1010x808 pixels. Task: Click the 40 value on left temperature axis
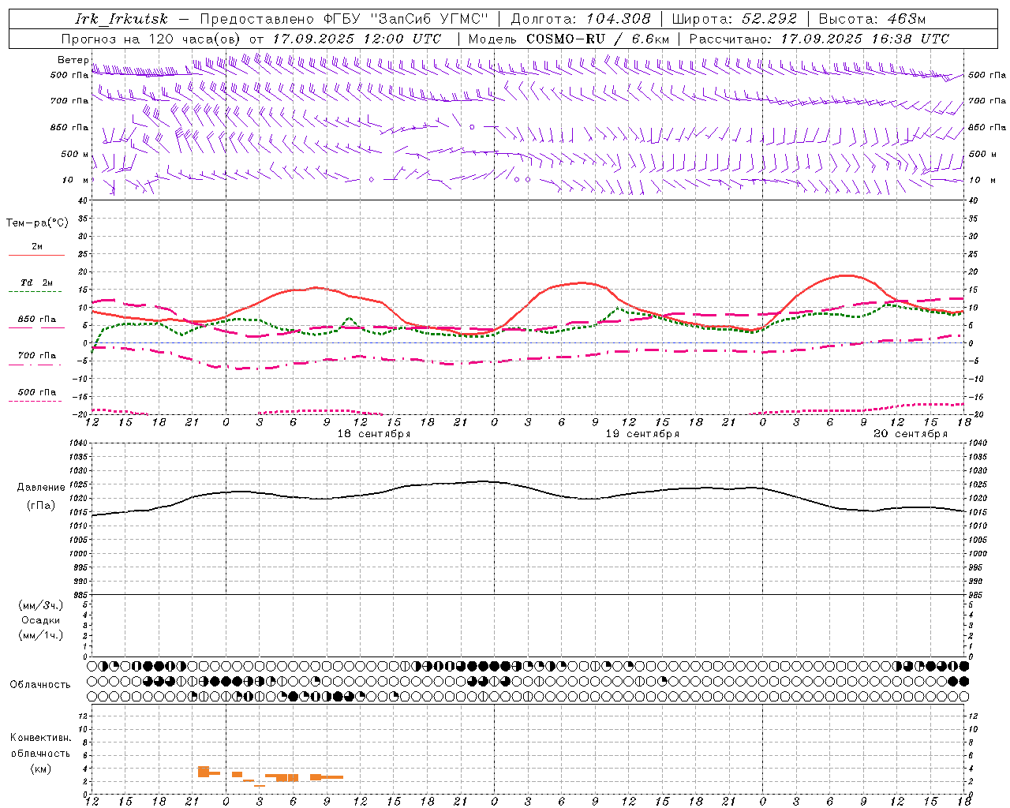click(x=83, y=200)
